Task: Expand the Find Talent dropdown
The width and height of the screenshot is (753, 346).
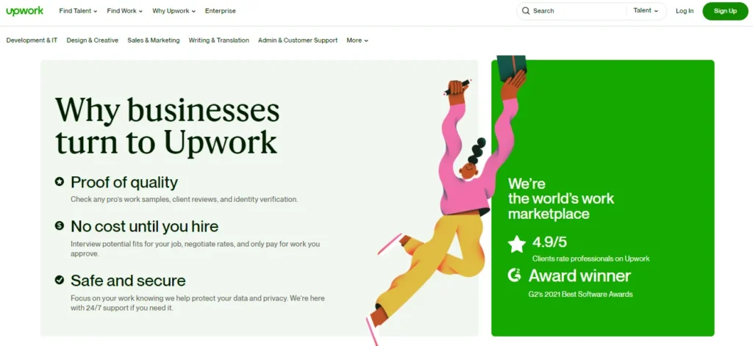Action: click(x=78, y=11)
